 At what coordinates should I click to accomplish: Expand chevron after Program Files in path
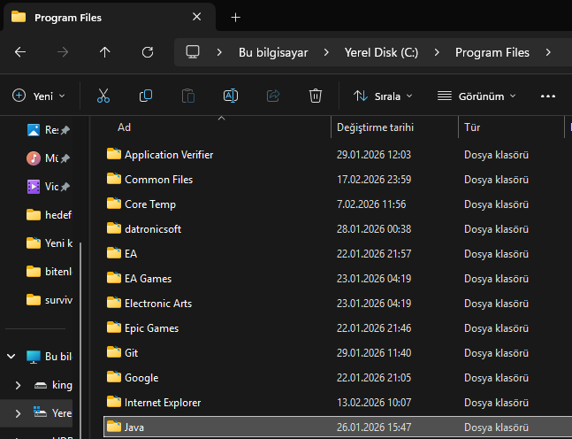[548, 52]
